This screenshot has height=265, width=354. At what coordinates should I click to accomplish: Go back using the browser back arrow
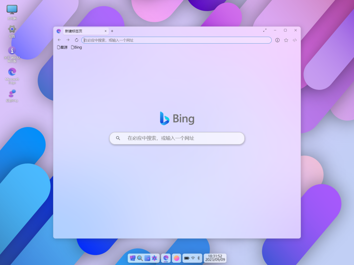coord(59,40)
